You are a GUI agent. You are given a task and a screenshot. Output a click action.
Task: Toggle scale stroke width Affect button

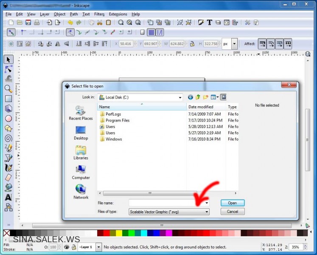coord(262,44)
